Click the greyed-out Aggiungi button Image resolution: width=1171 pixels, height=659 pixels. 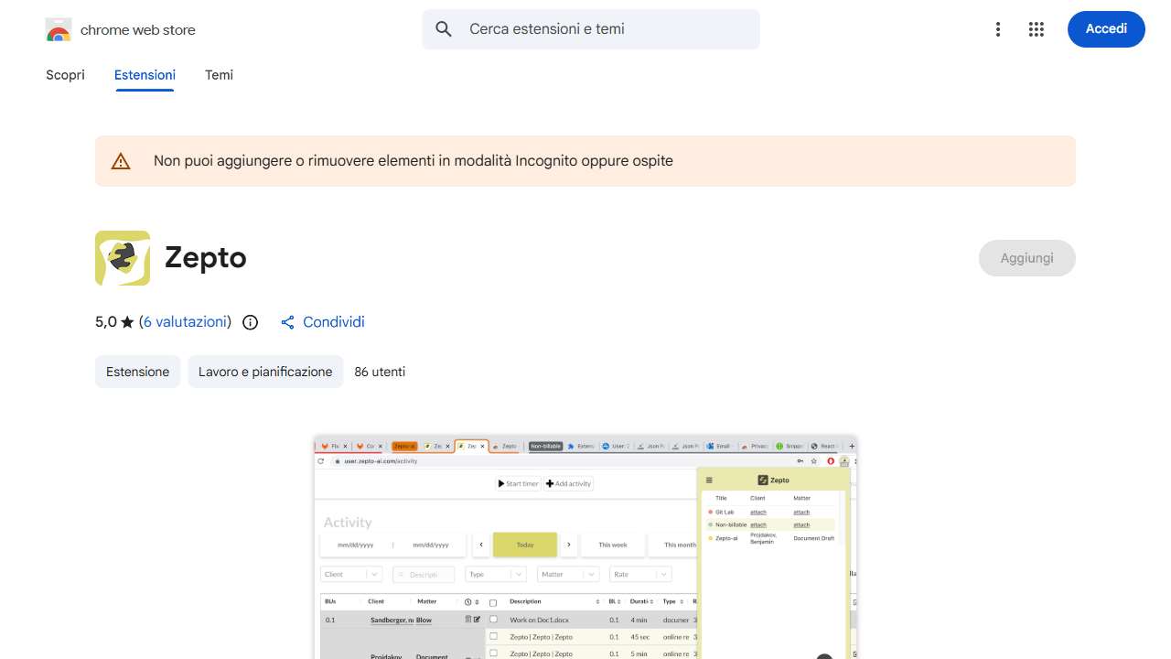tap(1026, 258)
